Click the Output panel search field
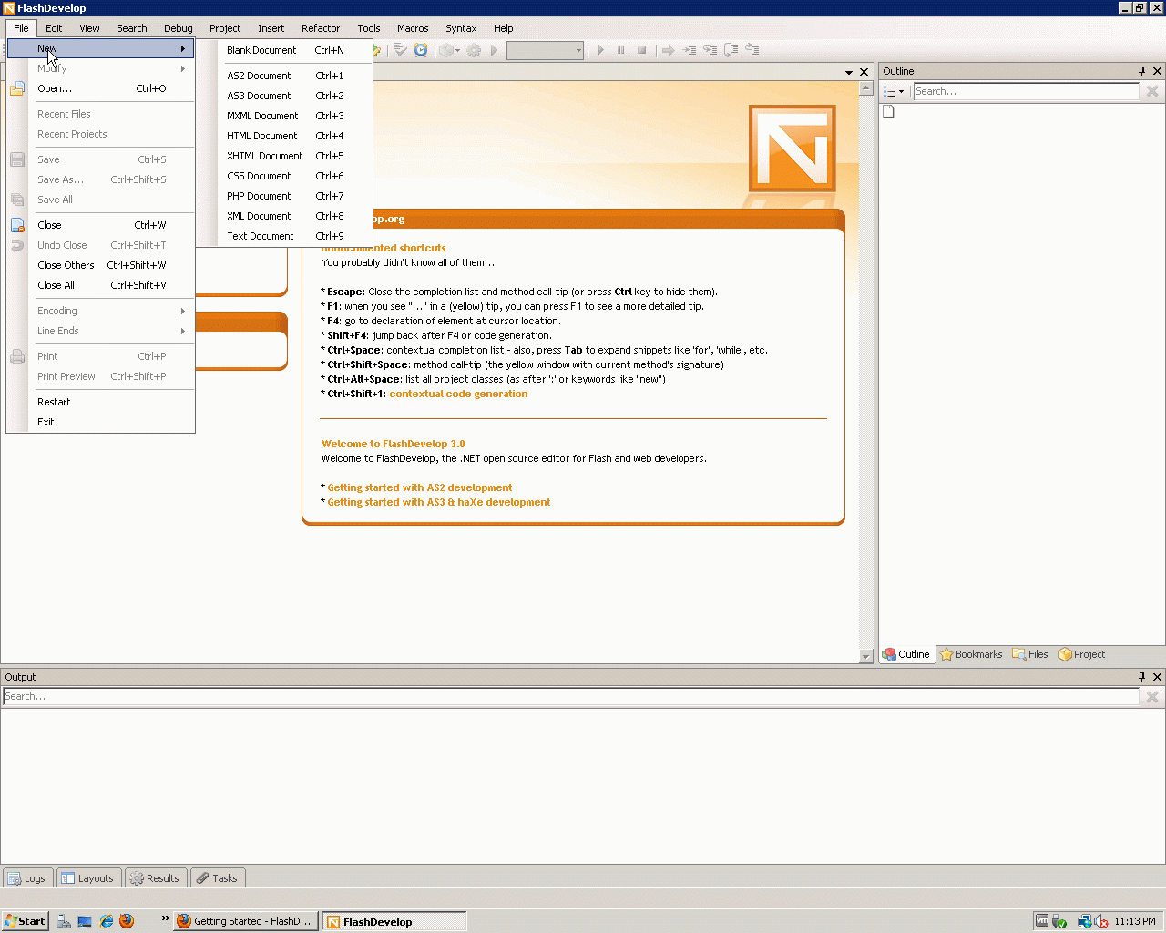 [x=571, y=697]
